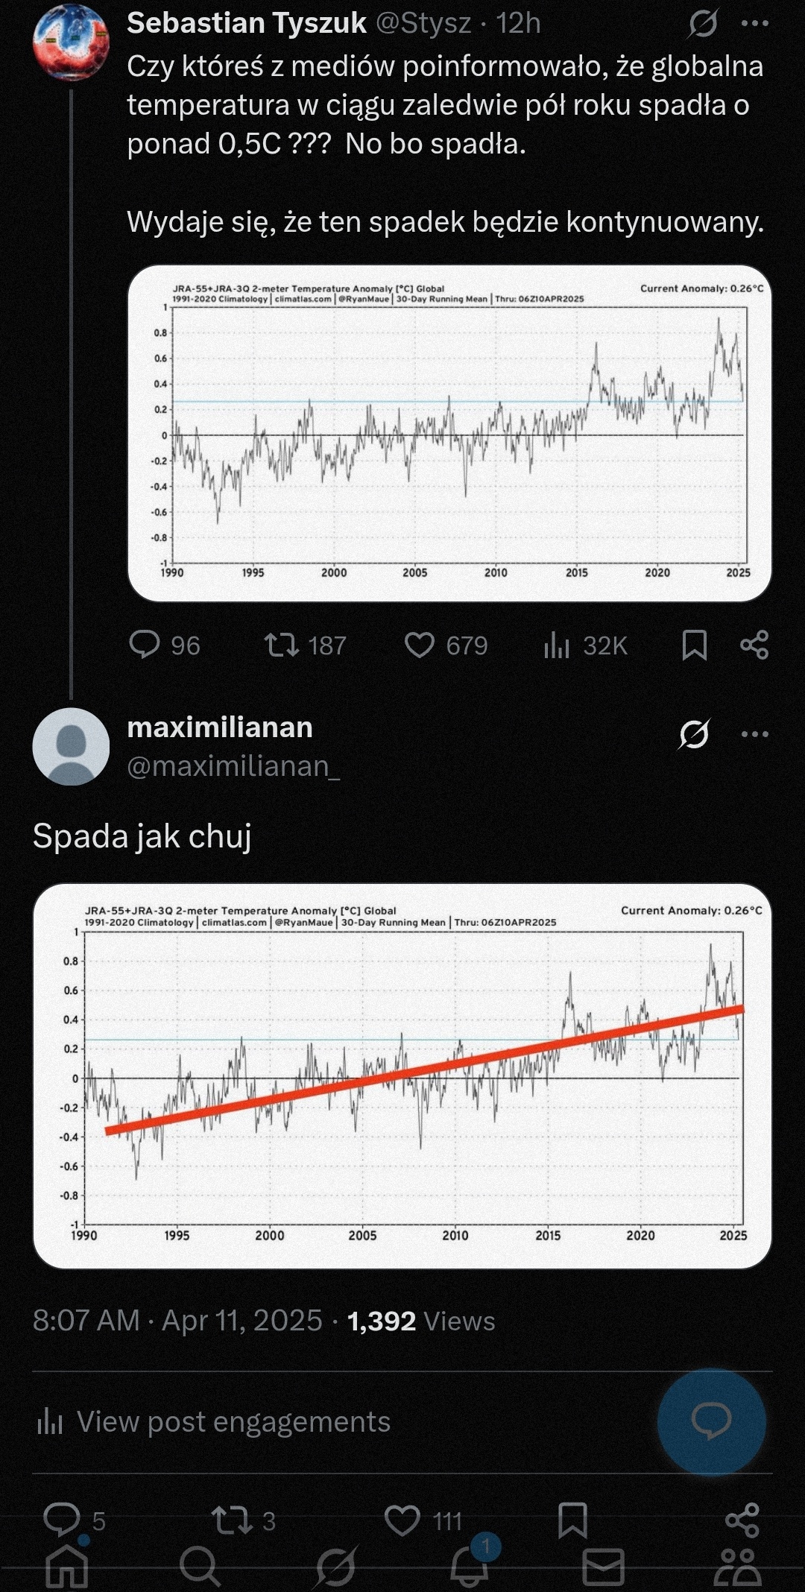Like Sebastian Tyszuk's post with 679 likes

click(x=420, y=645)
